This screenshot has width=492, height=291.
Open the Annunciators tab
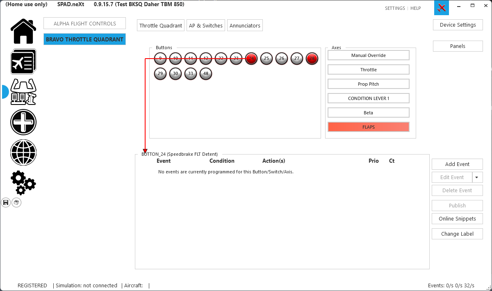[x=245, y=25]
